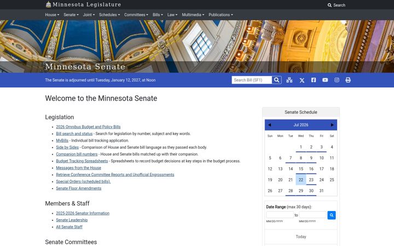Open All Senate Staff link
This screenshot has height=246, width=394.
[x=69, y=227]
